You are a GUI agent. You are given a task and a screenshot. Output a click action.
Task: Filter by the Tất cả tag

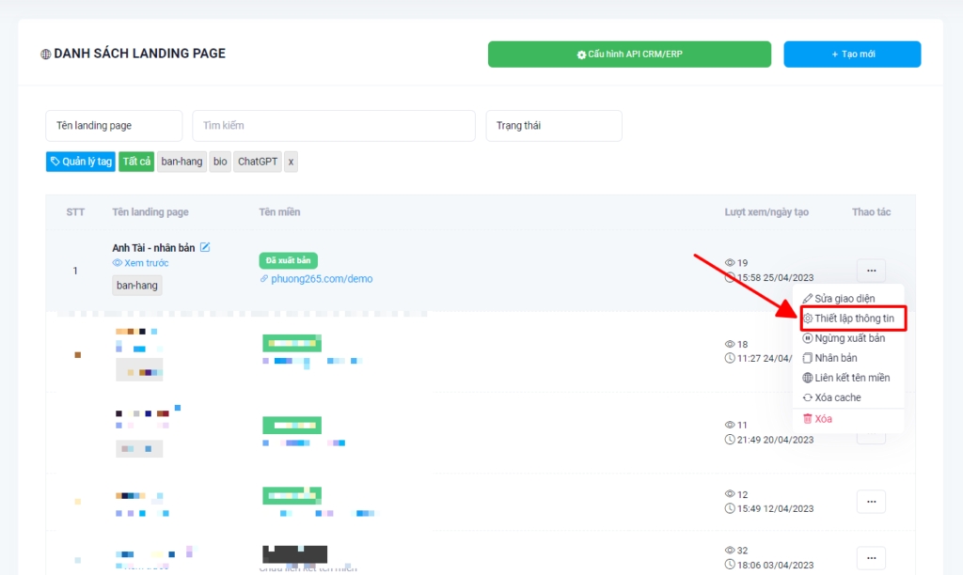pyautogui.click(x=136, y=162)
